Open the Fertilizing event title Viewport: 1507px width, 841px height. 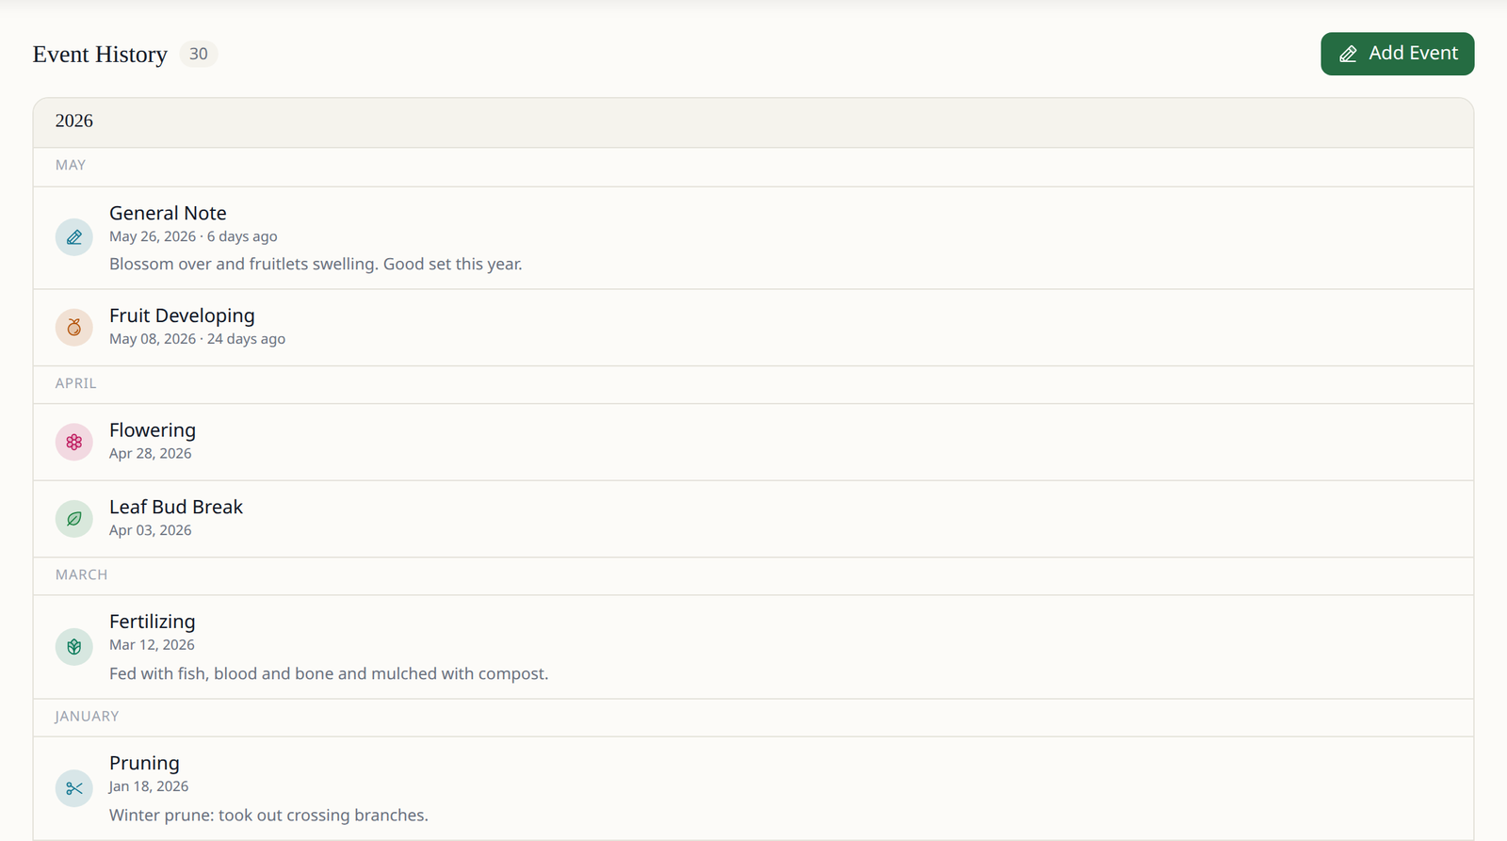(x=153, y=622)
